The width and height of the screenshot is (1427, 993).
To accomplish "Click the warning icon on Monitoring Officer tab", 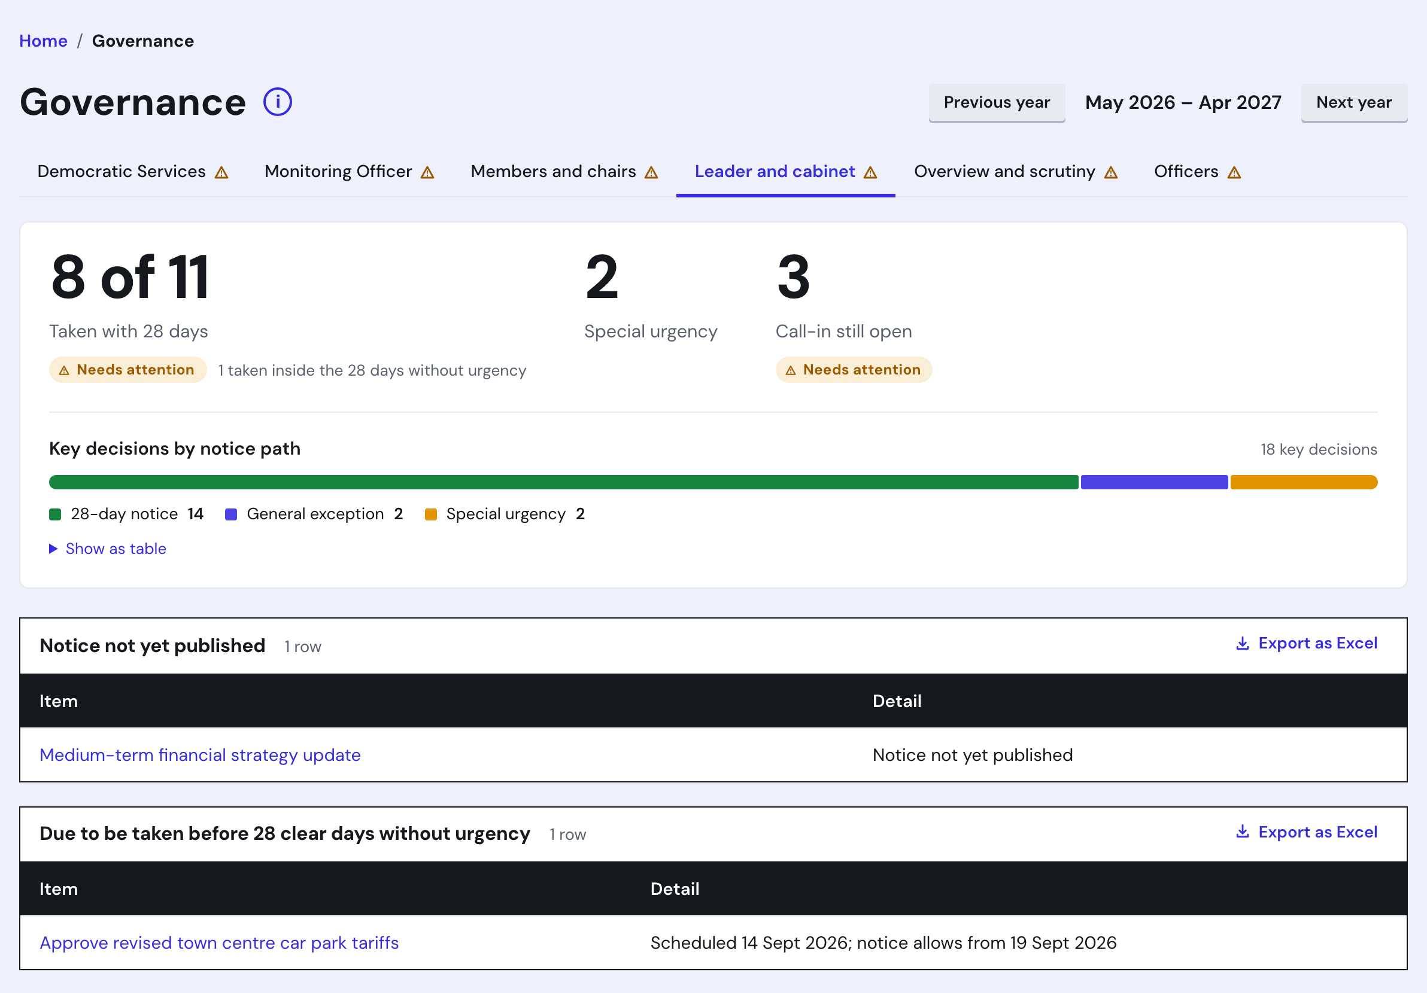I will 427,173.
